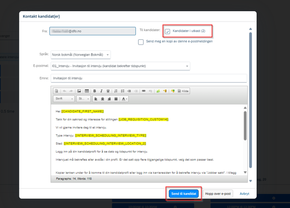
Task: Open the St... font size dropdown
Action: pyautogui.click(x=84, y=99)
